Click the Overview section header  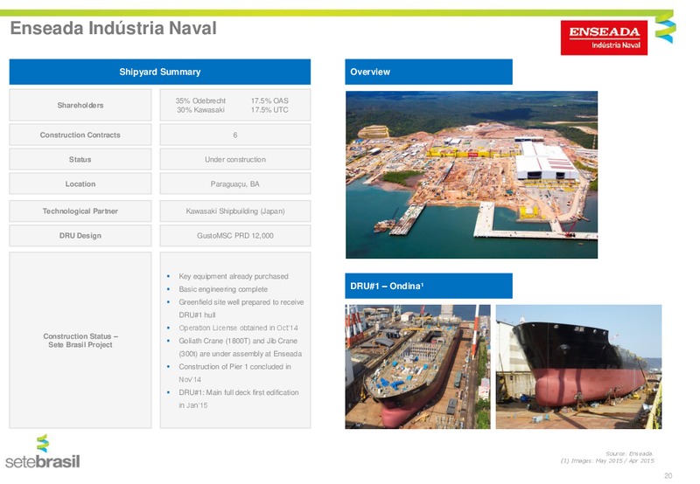(429, 72)
